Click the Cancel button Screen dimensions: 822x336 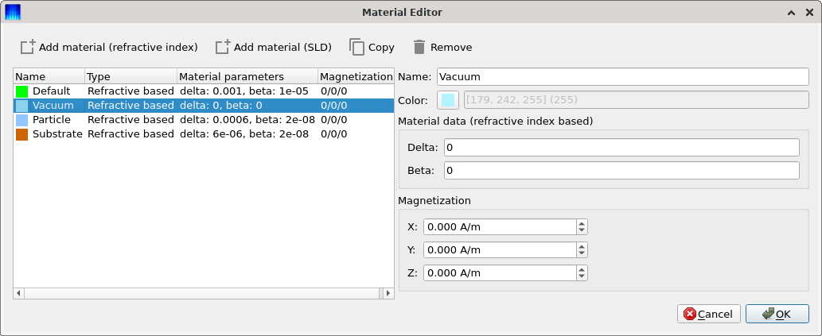tap(709, 314)
